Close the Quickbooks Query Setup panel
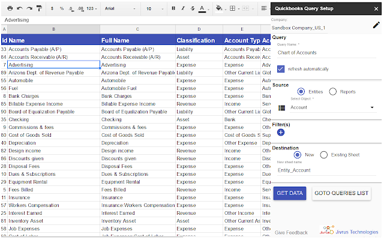 coord(376,9)
